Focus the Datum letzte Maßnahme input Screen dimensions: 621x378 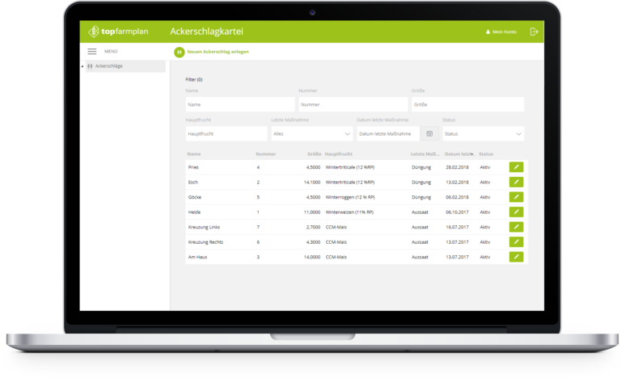pos(388,134)
